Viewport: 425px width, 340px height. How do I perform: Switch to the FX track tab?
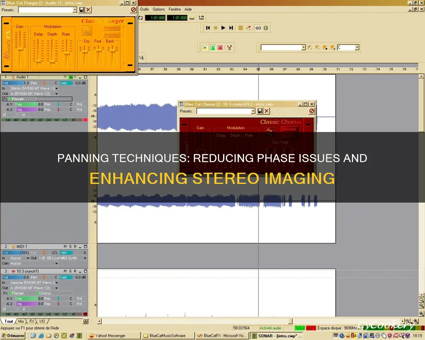(32, 321)
